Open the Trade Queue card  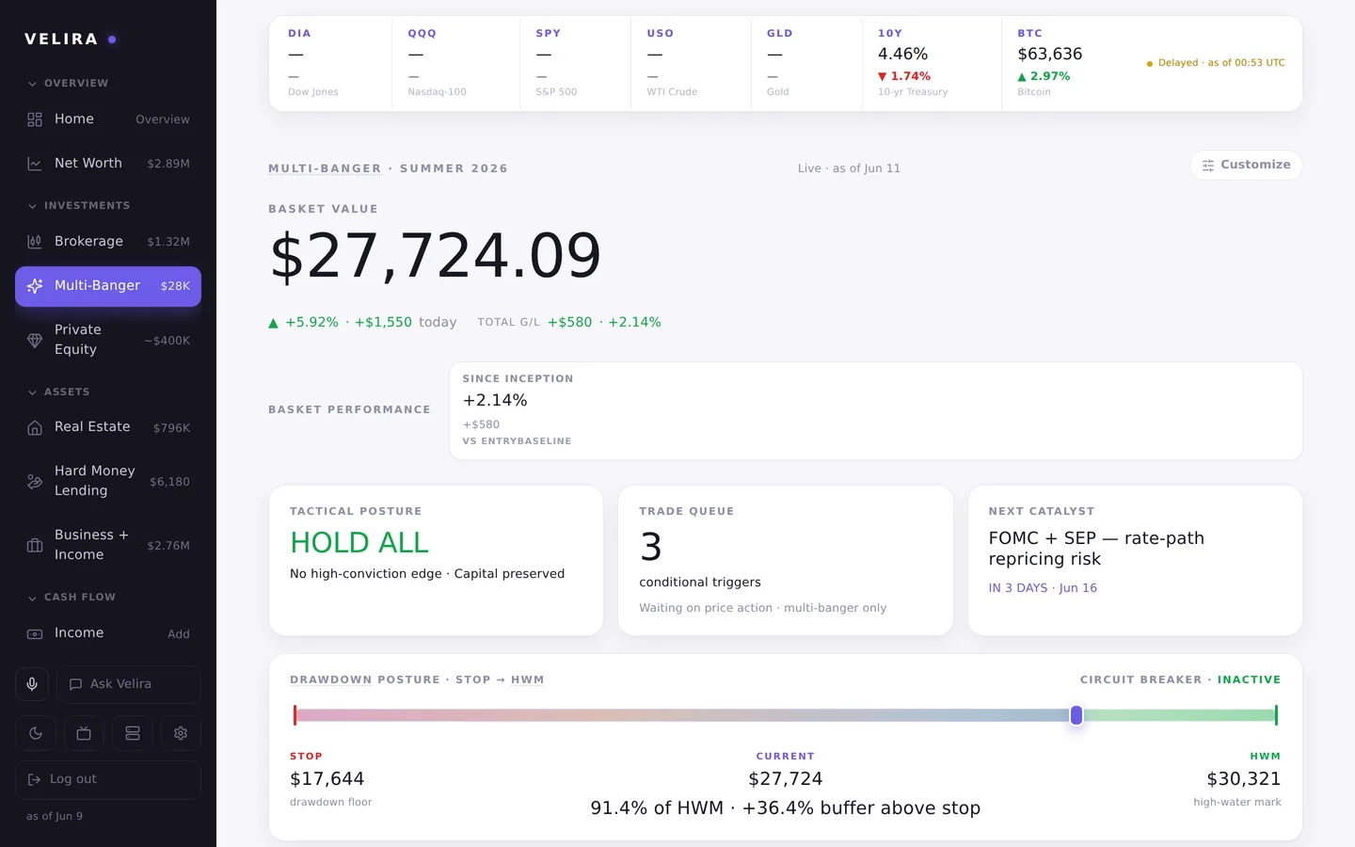[786, 560]
